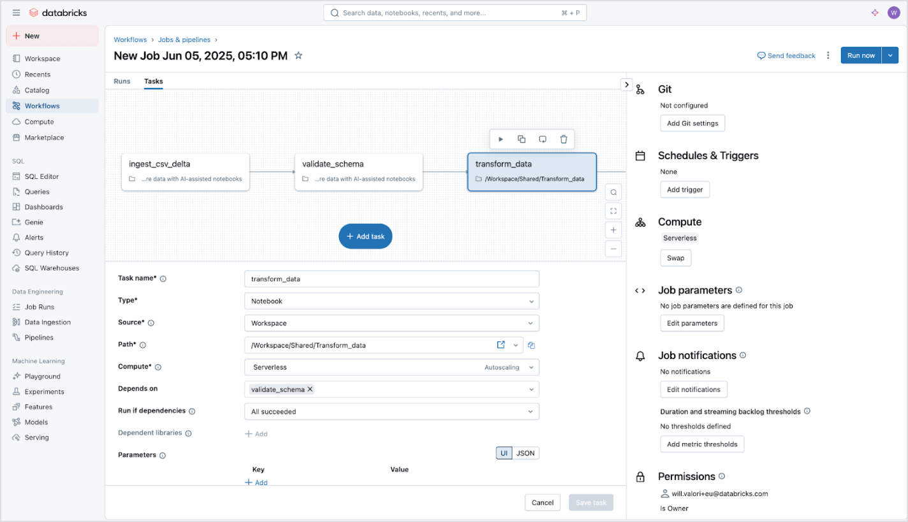Open the Type dropdown showing Notebook
Viewport: 908px width, 522px height.
coord(392,301)
